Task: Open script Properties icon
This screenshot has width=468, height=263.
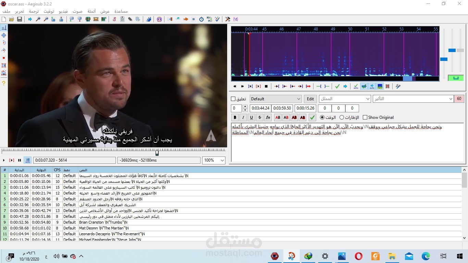Action: tap(122, 19)
